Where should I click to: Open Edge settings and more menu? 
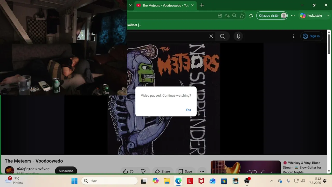click(x=293, y=16)
